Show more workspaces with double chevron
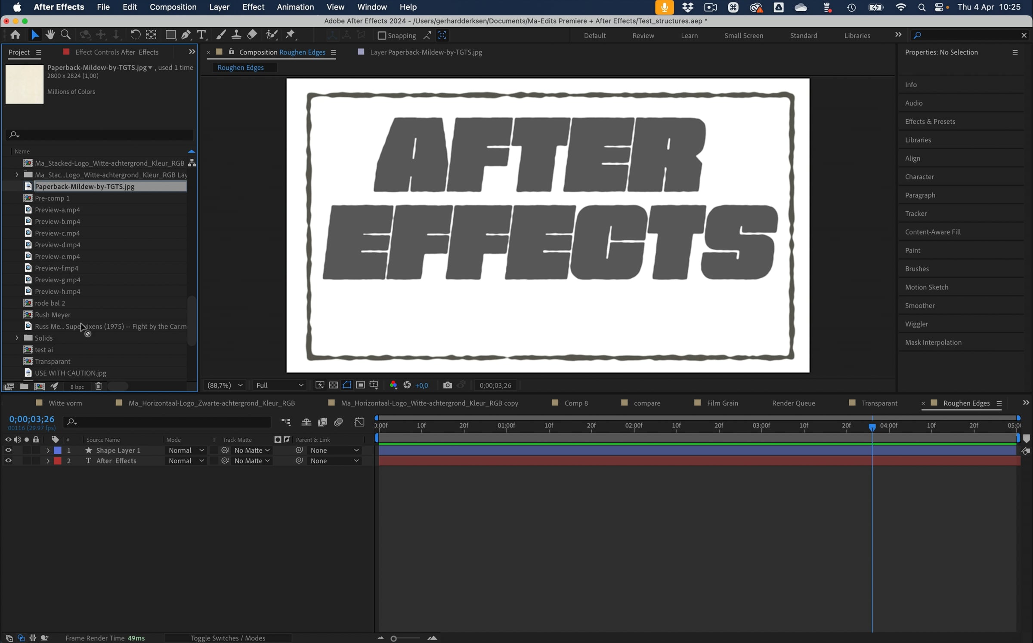Screen dimensions: 1033x643 coord(898,35)
